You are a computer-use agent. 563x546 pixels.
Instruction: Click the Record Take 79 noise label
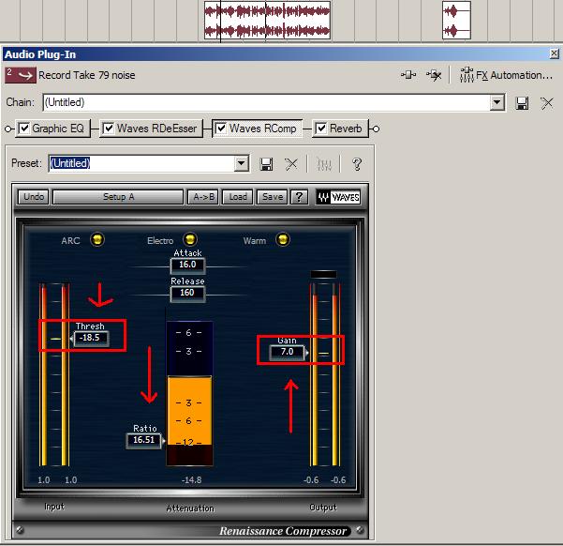tap(87, 75)
